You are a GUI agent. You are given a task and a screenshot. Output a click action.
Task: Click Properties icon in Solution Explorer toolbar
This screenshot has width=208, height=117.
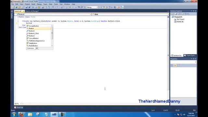172,14
